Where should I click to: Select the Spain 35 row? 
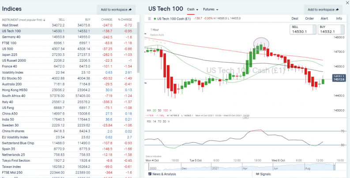pyautogui.click(x=68, y=149)
